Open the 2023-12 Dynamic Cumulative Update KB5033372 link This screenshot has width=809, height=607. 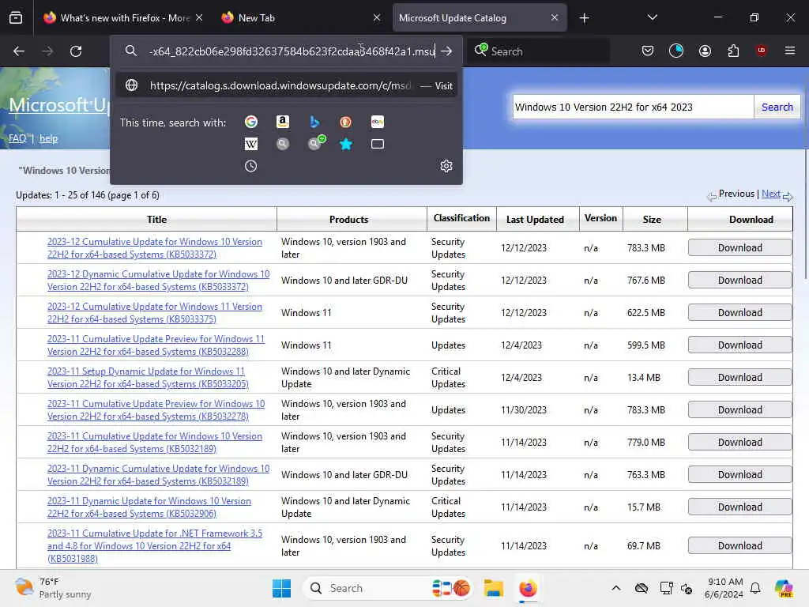coord(158,281)
